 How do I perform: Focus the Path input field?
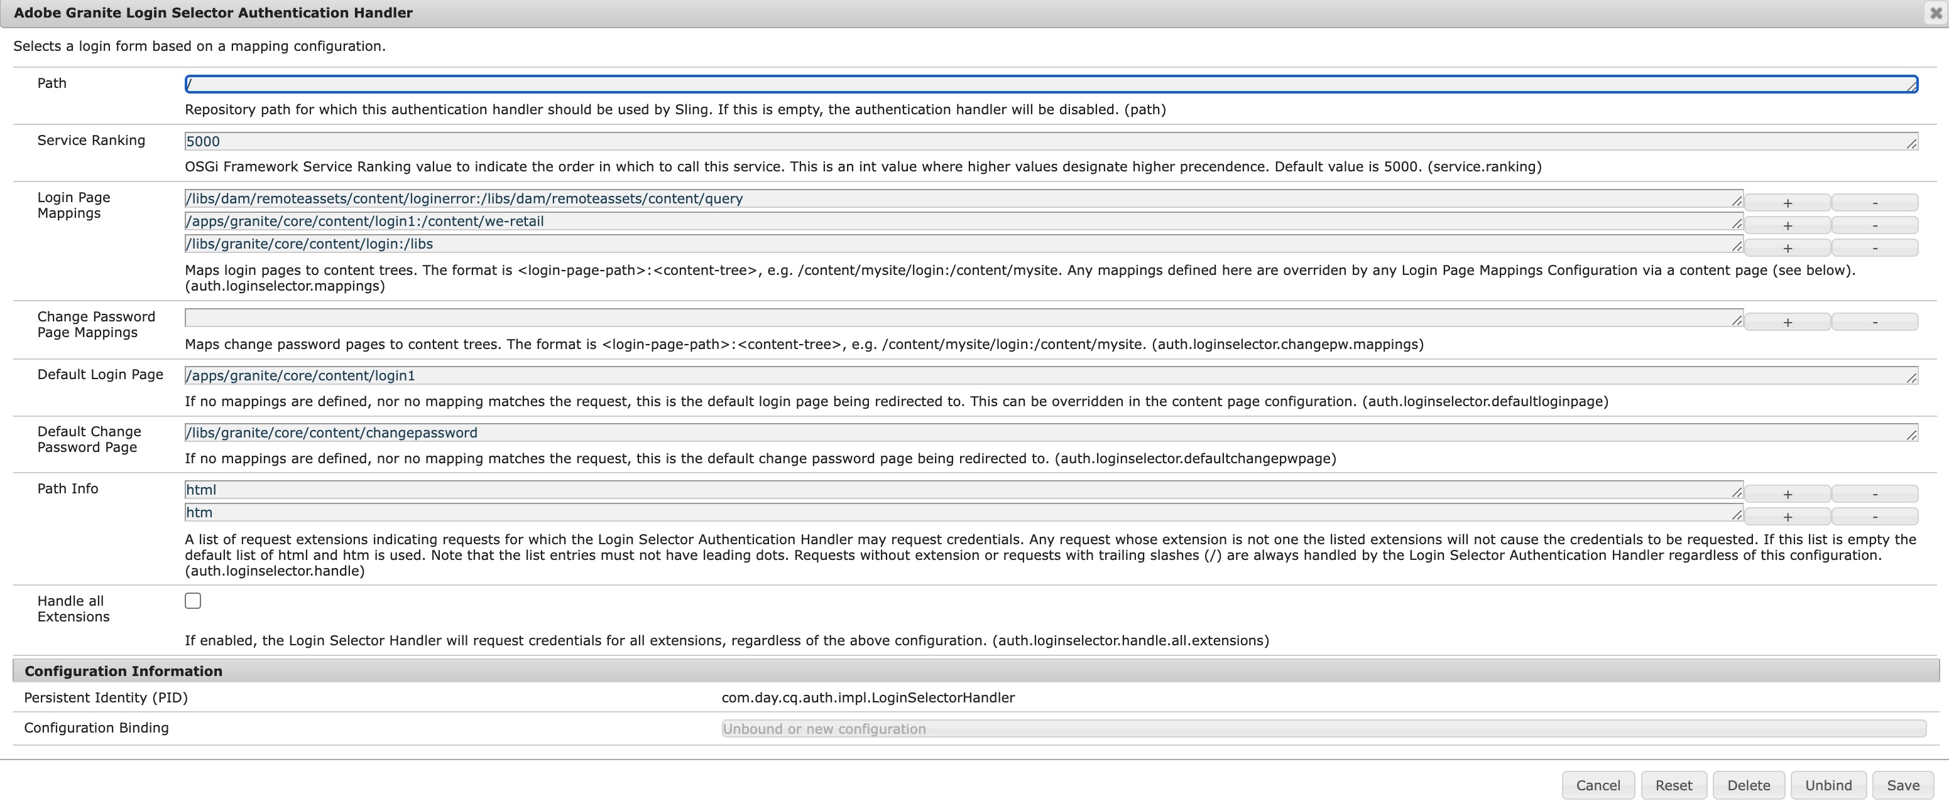(x=1050, y=84)
